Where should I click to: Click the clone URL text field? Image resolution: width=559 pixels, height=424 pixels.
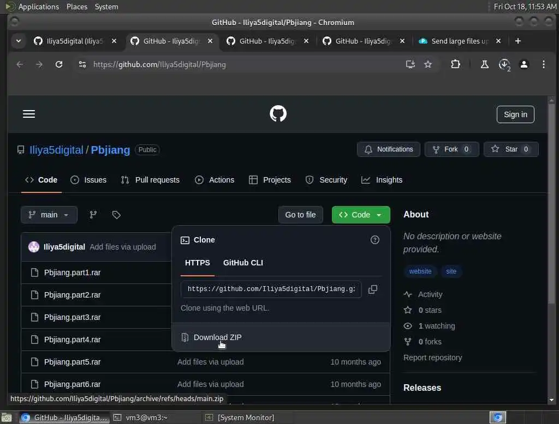(x=271, y=289)
